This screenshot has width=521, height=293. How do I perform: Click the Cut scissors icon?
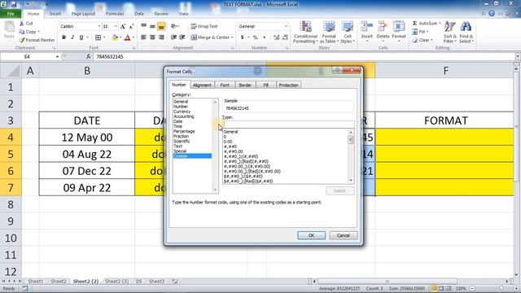pos(22,24)
